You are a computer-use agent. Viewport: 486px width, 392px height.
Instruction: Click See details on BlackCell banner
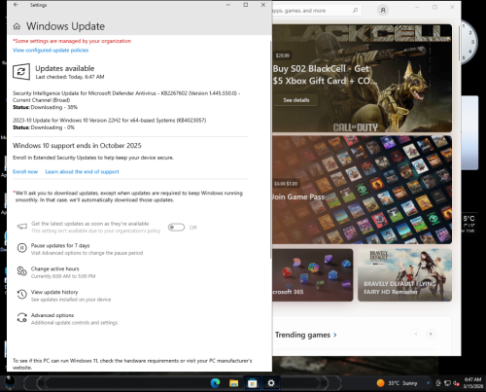click(296, 100)
